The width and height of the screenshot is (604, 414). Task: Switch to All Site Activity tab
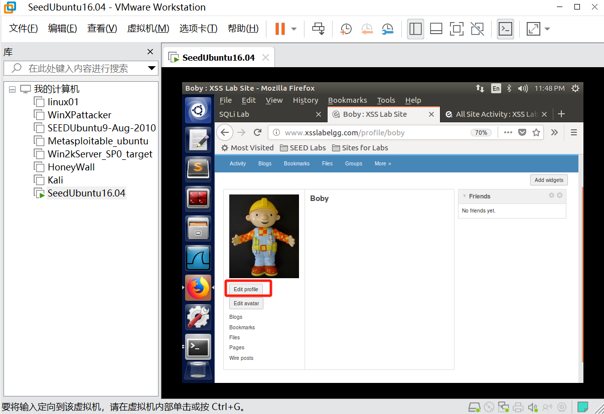(x=497, y=114)
